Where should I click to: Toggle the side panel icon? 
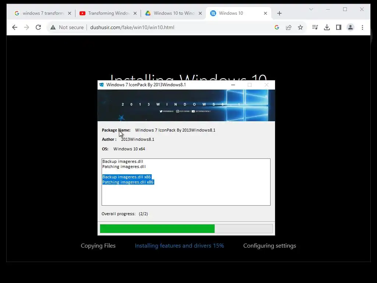coord(339,27)
